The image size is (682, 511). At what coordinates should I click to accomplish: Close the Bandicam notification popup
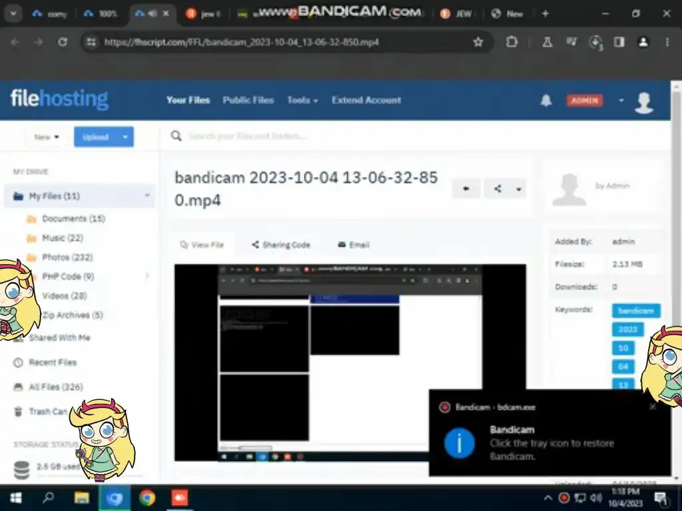pos(653,407)
